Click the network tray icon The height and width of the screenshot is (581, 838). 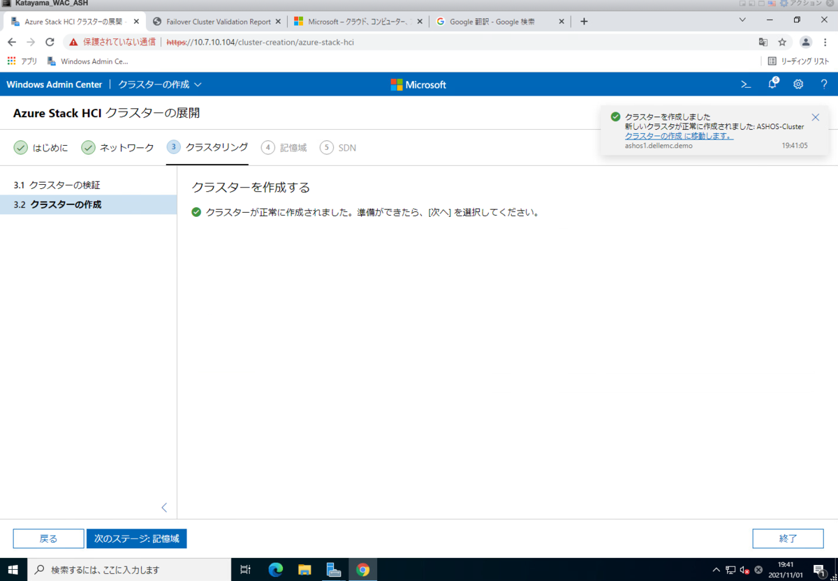pyautogui.click(x=730, y=570)
